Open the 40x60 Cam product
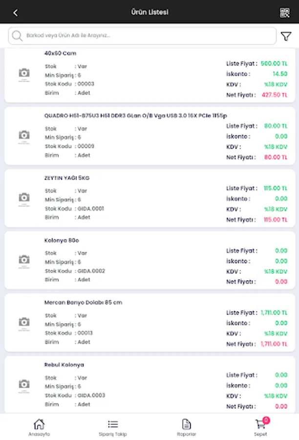 (x=60, y=53)
